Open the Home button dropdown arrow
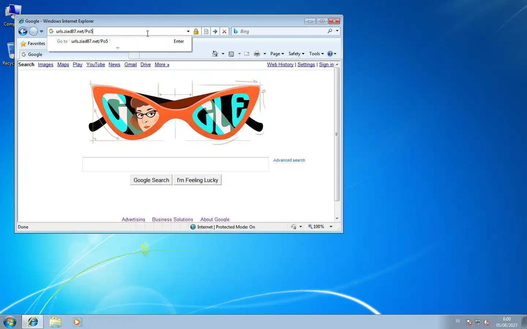Image resolution: width=527 pixels, height=329 pixels. 223,54
